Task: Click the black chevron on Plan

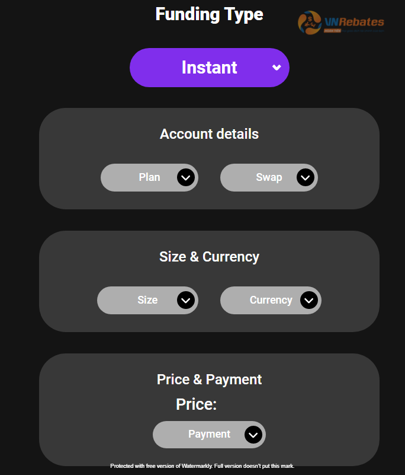Action: pyautogui.click(x=186, y=177)
